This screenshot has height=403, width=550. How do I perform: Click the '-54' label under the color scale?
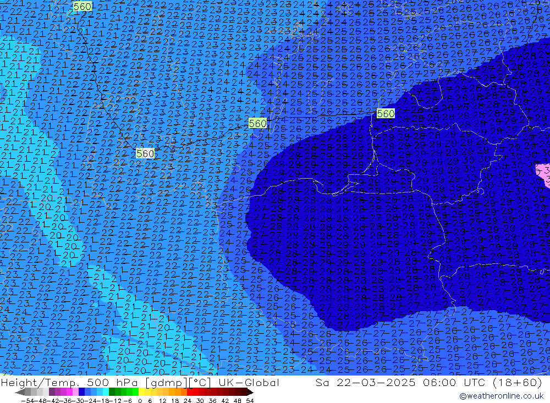coord(28,401)
